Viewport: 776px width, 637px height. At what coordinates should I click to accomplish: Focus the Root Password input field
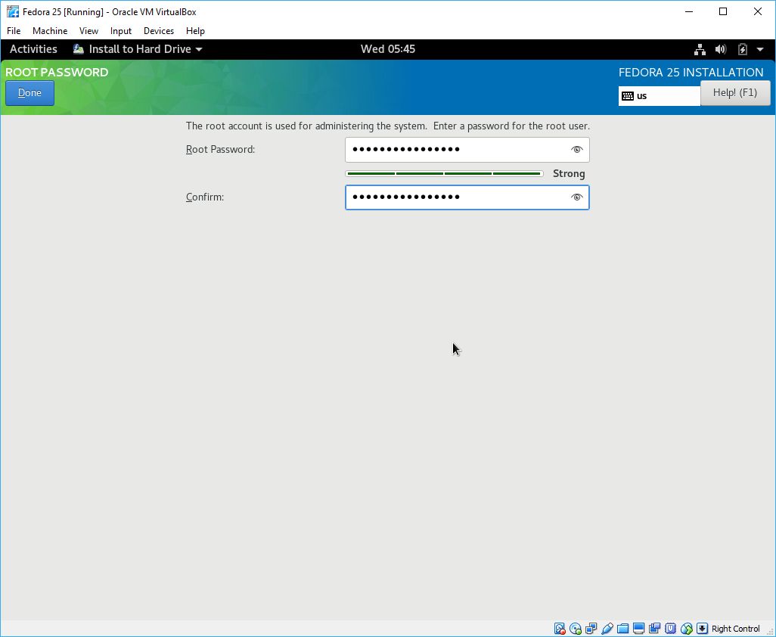[467, 150]
